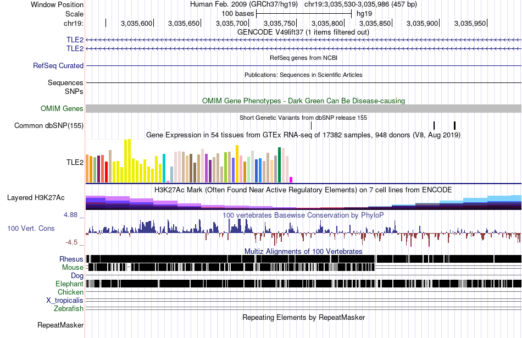Click the 3,035,700 ruler coordinate
The height and width of the screenshot is (338, 522).
[x=232, y=23]
